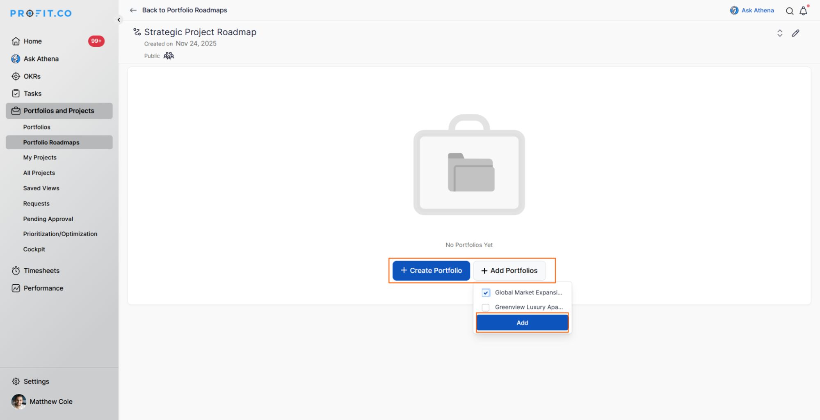The image size is (820, 420).
Task: Check the Greenview Luxury Apartments checkbox
Action: click(x=486, y=307)
